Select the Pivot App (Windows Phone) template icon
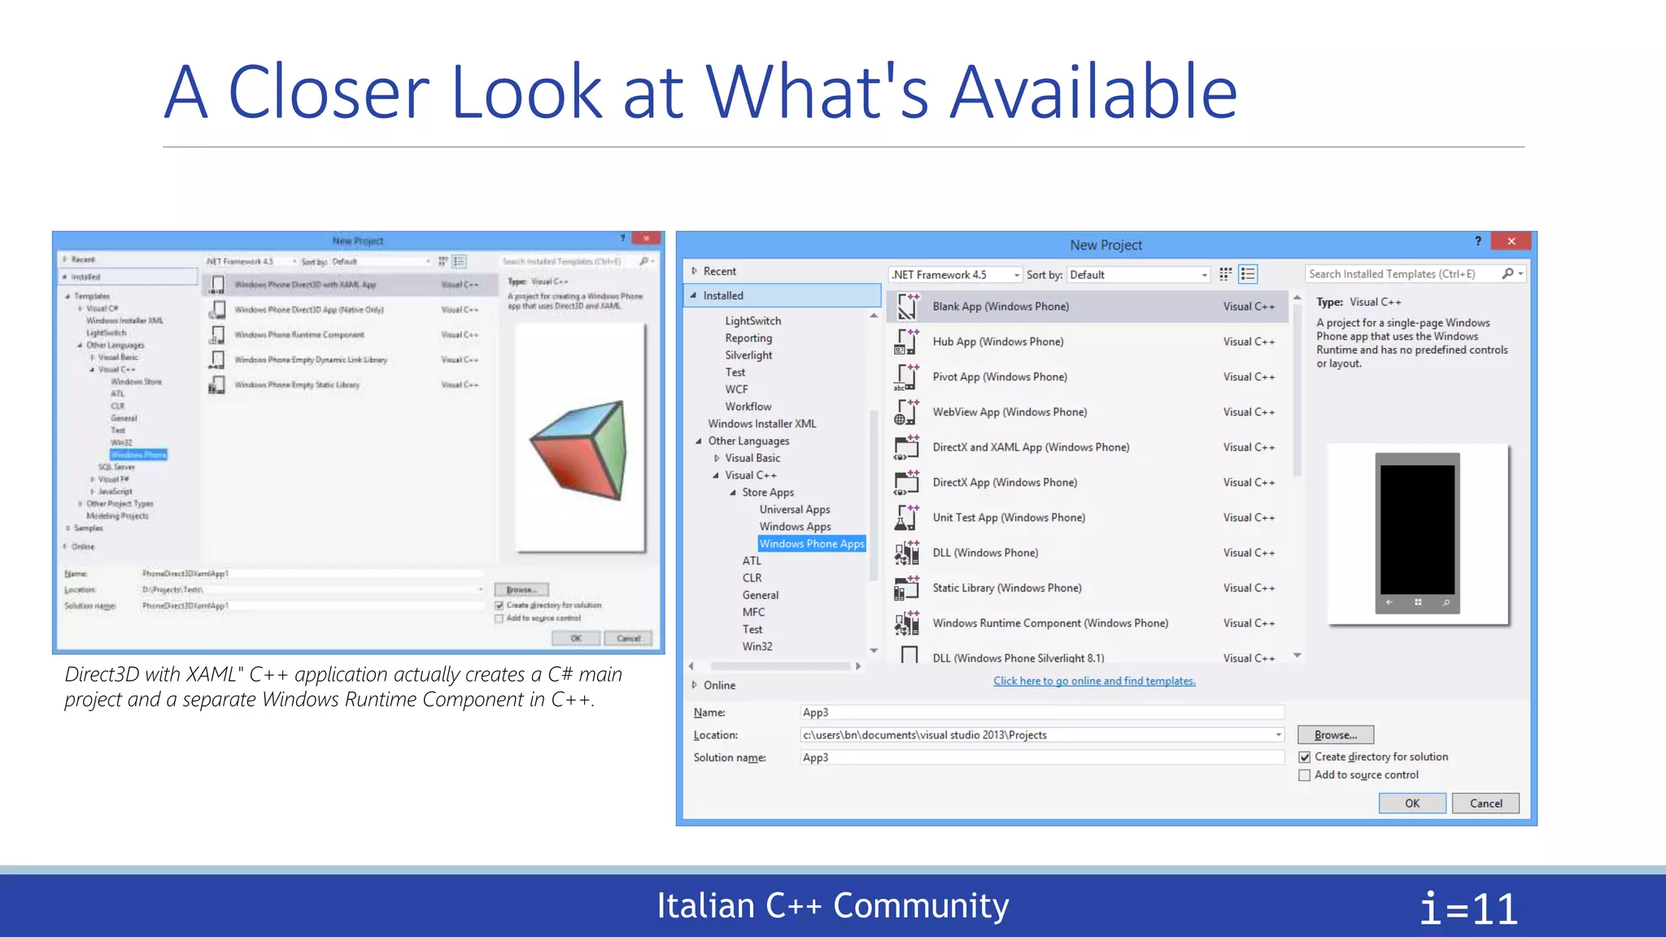Screen dimensions: 1666x937 [907, 377]
